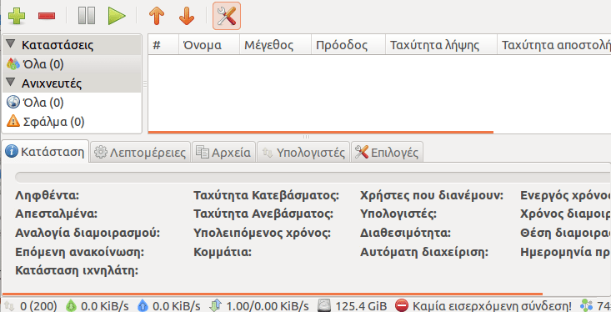Click the upload speed 0.0 KiB/s indicator
The width and height of the screenshot is (611, 312).
point(169,306)
